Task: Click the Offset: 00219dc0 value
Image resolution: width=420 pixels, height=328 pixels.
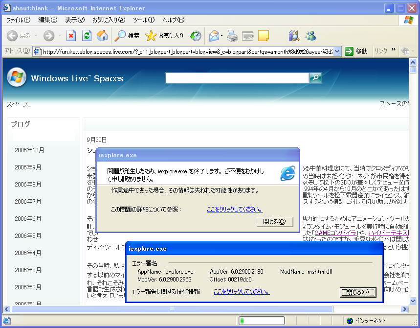Action: tap(230, 280)
